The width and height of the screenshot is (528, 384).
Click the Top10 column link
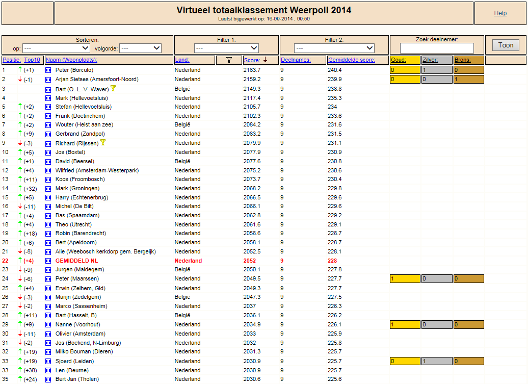click(32, 60)
